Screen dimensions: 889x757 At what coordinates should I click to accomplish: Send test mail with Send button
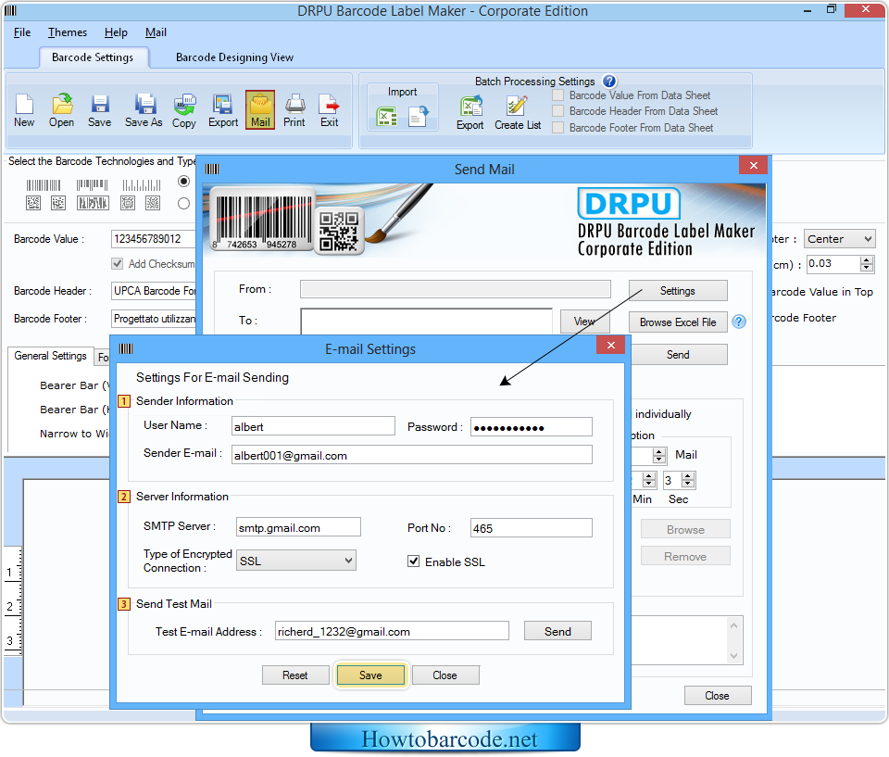(557, 631)
